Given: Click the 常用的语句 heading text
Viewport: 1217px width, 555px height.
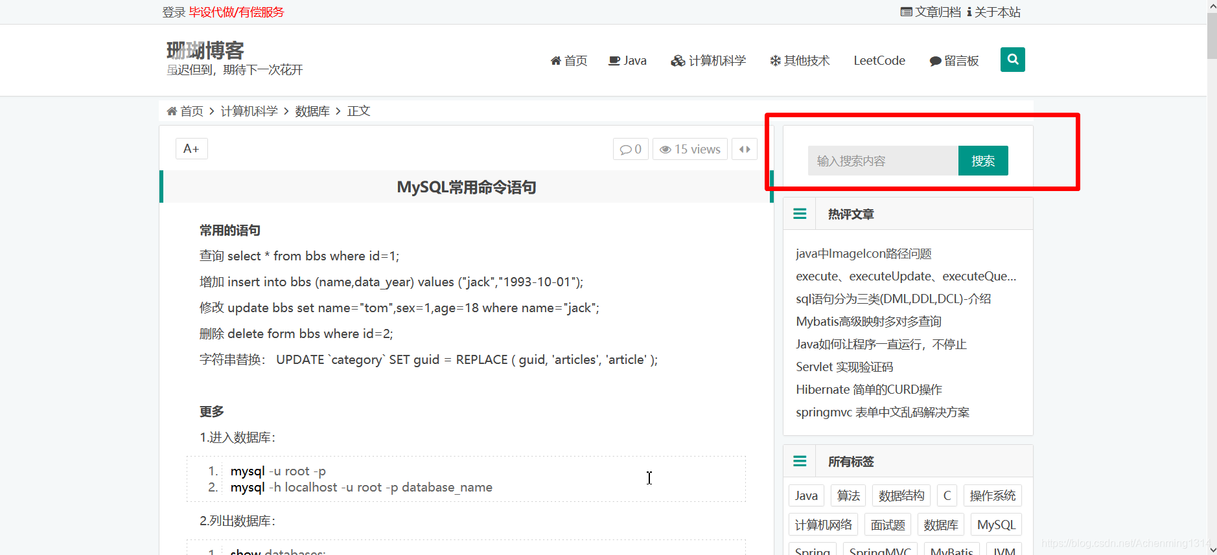Looking at the screenshot, I should pos(230,230).
